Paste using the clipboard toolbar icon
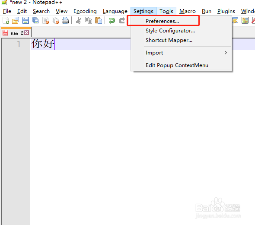 [x=99, y=20]
